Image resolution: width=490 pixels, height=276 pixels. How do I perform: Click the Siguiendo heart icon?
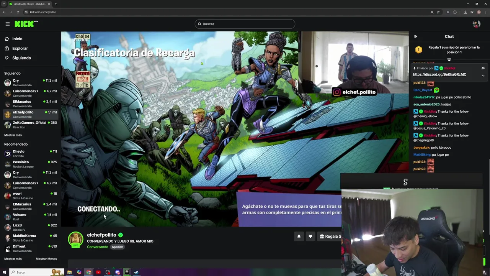coord(7,58)
